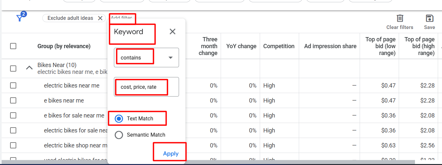
Task: Click the Group (by relevance) column header
Action: [64, 46]
